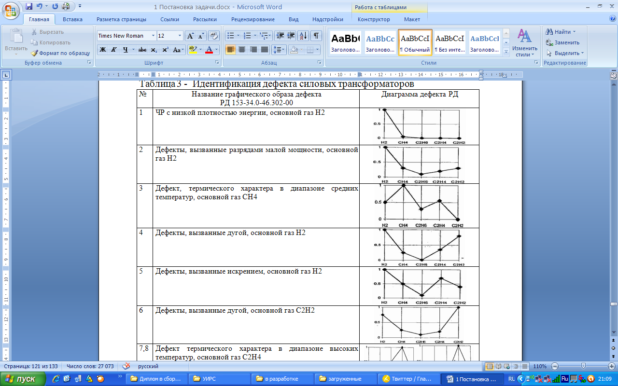Expand Find (Найти) dropdown
The image size is (618, 386).
coord(574,32)
